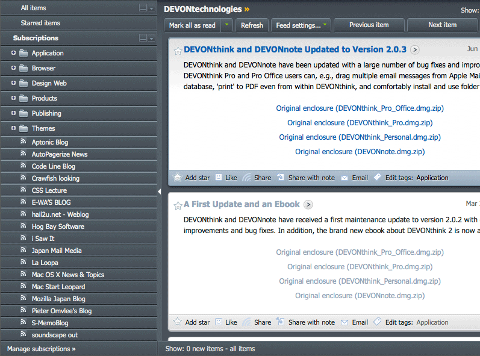The image size is (480, 356).
Task: Click the Aptonic Blog feed icon
Action: pos(23,141)
